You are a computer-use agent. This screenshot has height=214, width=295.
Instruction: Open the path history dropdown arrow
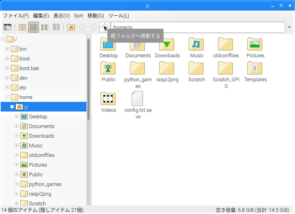[289, 27]
